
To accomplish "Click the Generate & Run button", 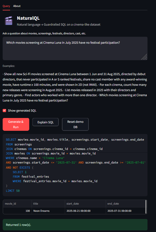I will [x=16, y=124].
